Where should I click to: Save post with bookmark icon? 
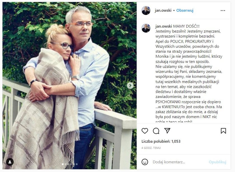pos(223,131)
